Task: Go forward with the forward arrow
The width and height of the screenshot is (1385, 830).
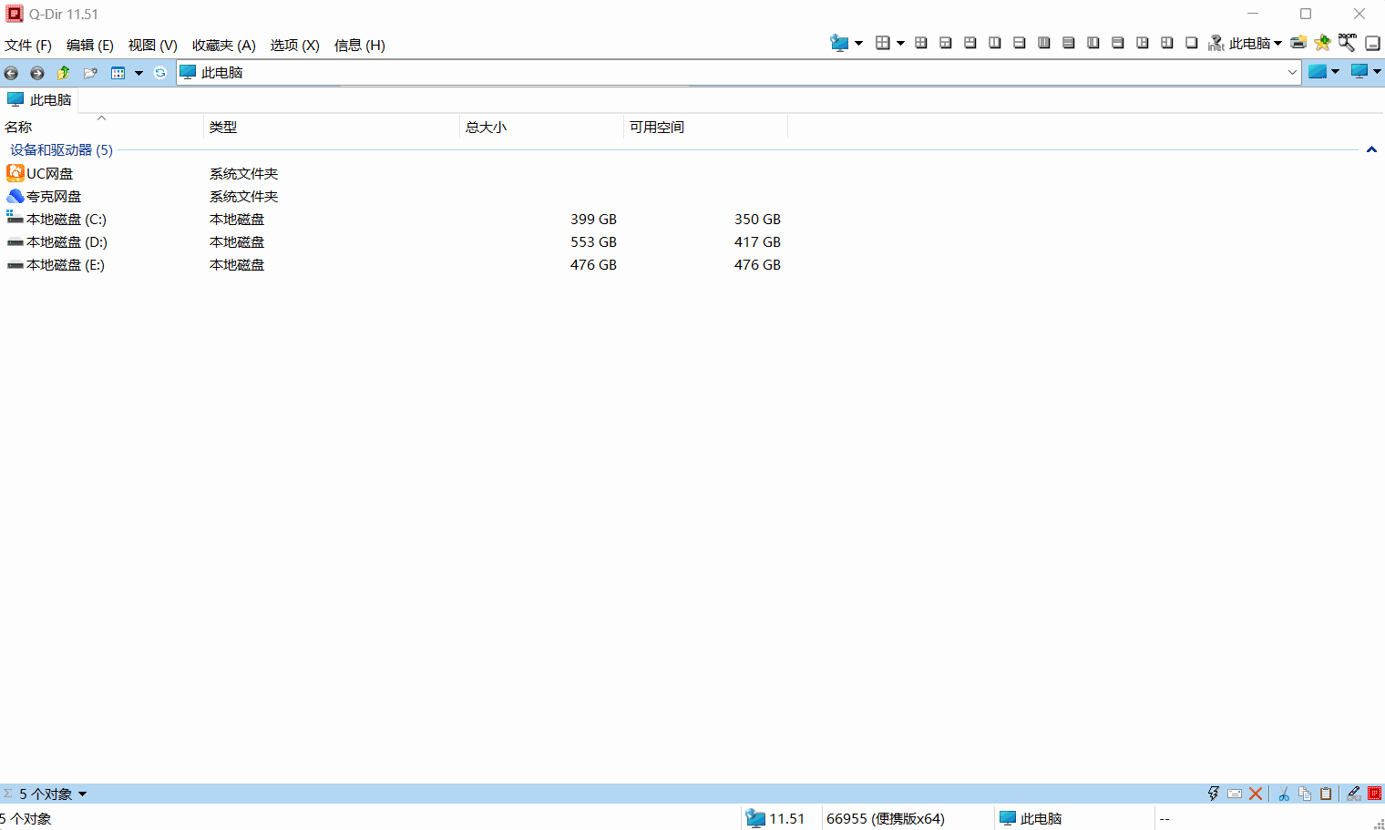Action: click(x=36, y=73)
